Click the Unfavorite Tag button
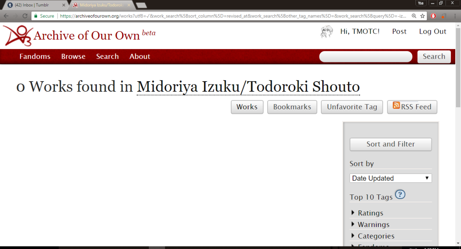The height and width of the screenshot is (249, 461). click(x=352, y=107)
